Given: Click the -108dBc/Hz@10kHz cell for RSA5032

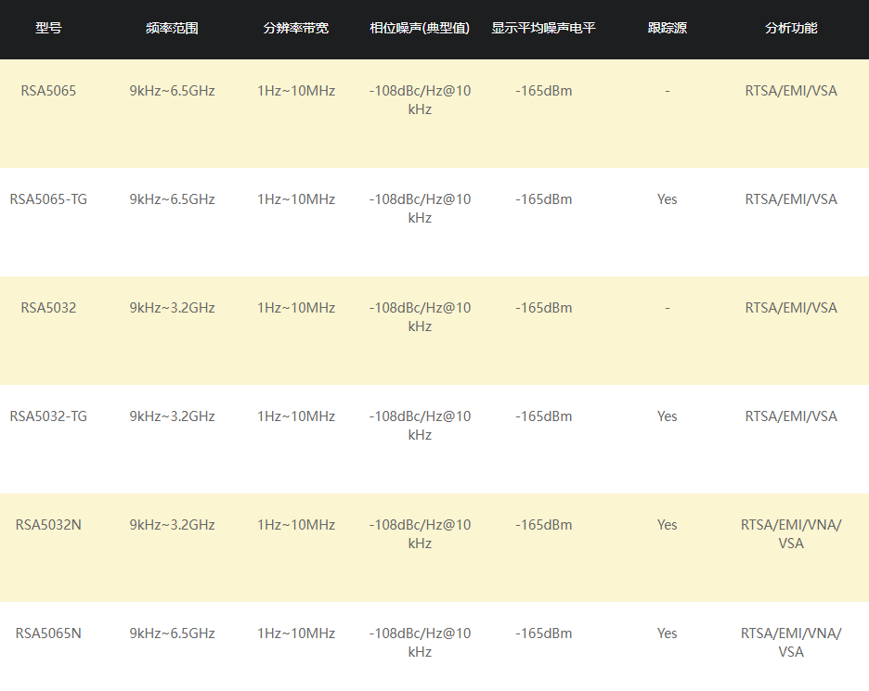Looking at the screenshot, I should pyautogui.click(x=420, y=317).
